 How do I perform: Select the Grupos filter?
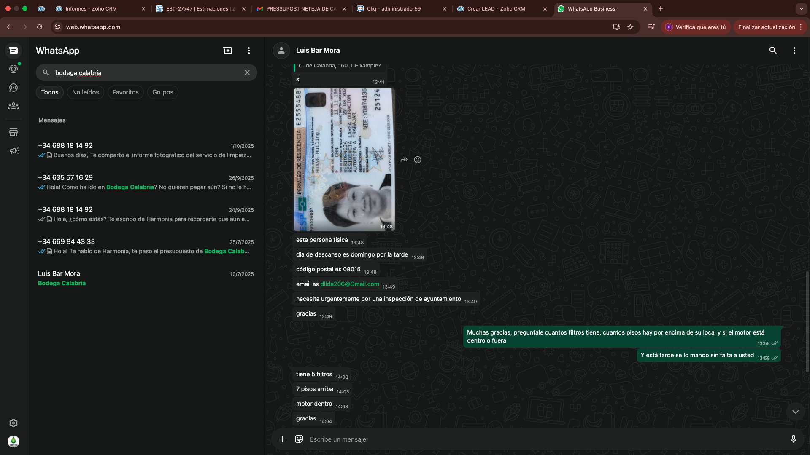[162, 92]
